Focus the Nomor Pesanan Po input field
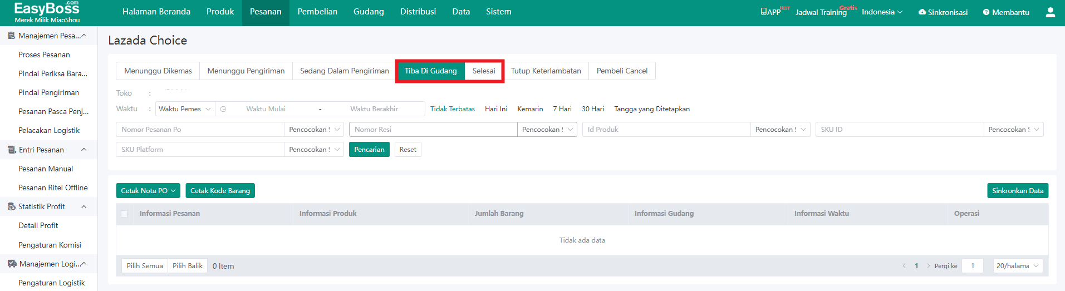Viewport: 1065px width, 291px height. click(x=200, y=130)
